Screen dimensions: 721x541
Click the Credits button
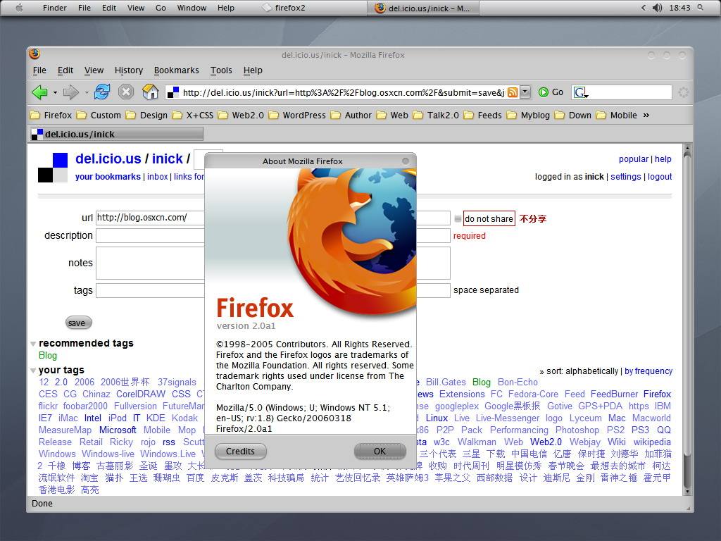point(241,452)
